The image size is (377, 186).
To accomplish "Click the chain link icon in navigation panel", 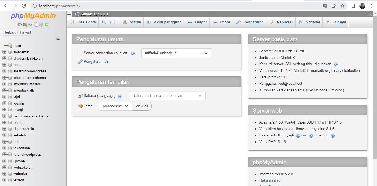I will [58, 39].
